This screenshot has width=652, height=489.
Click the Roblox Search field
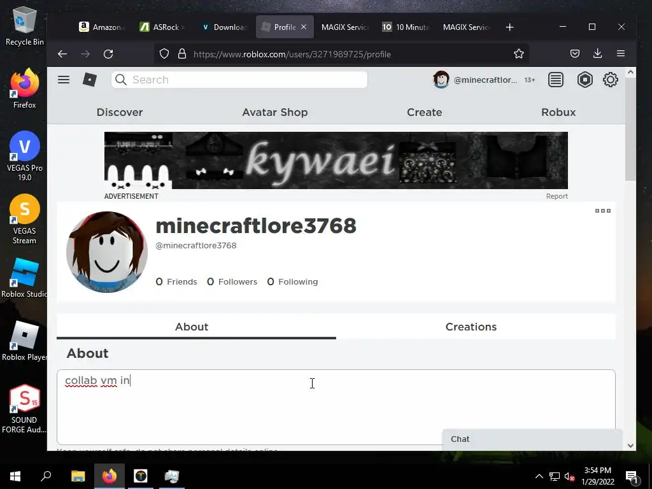[x=239, y=80]
